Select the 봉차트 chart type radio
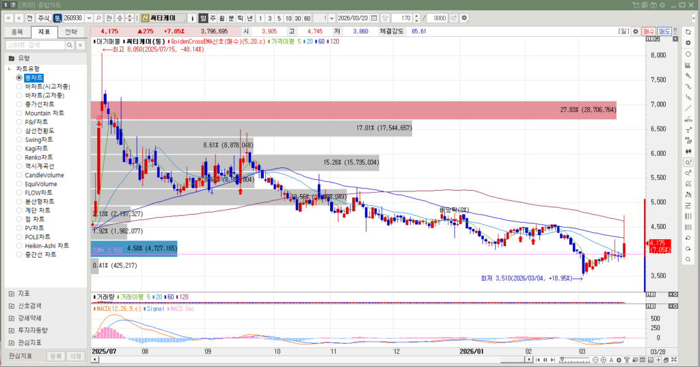This screenshot has height=367, width=700. click(19, 78)
